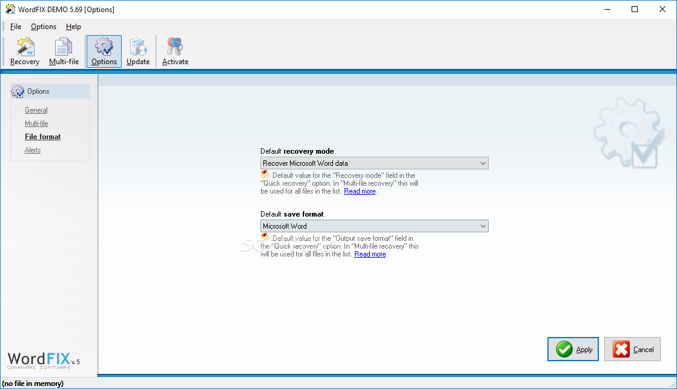Cancel the option changes
The width and height of the screenshot is (677, 389).
(632, 349)
